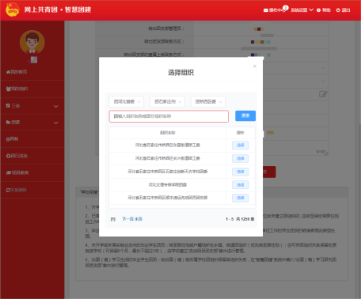This screenshot has height=299, width=361.
Task: Go to next page via 下一页 link
Action: click(127, 219)
